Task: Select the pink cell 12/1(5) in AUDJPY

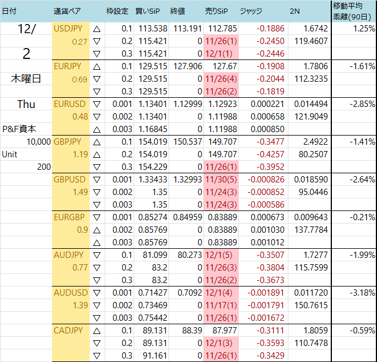Action: pyautogui.click(x=221, y=255)
